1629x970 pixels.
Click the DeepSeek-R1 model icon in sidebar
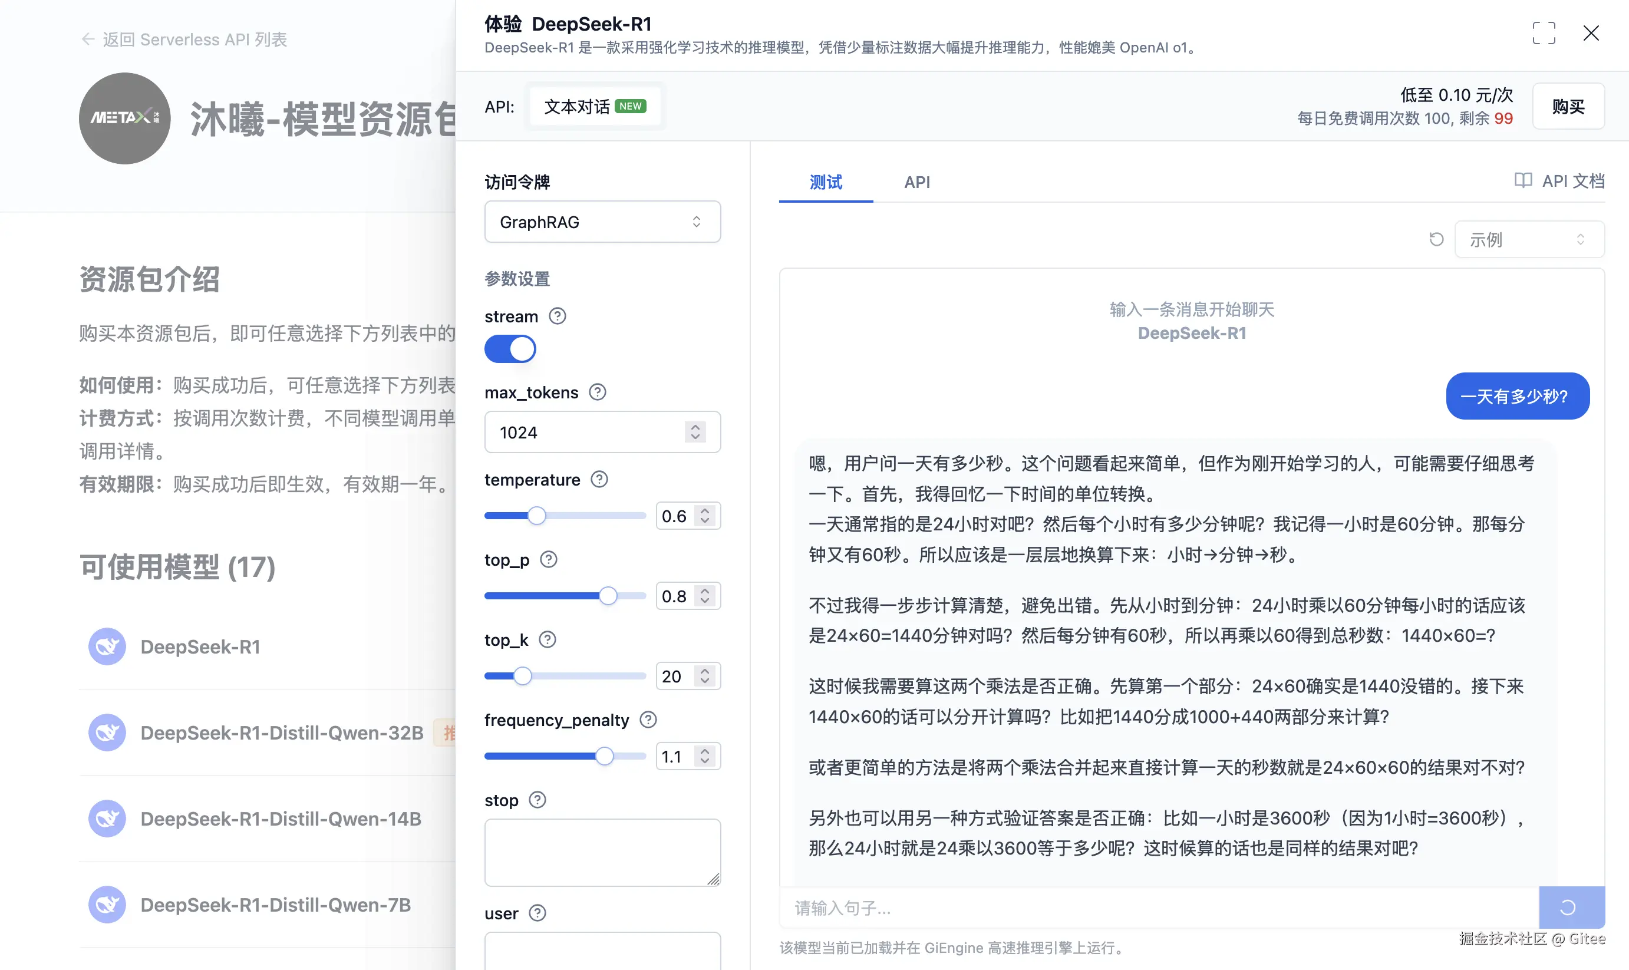[x=107, y=646]
